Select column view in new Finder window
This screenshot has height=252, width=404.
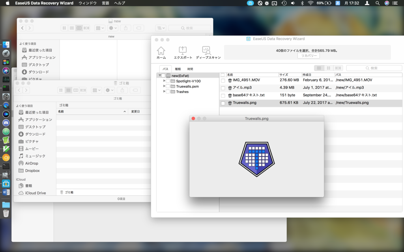[79, 28]
